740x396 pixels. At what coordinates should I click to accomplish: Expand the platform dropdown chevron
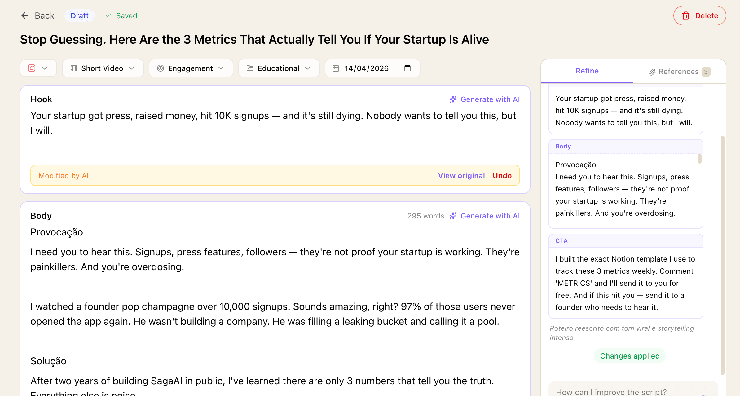(45, 68)
